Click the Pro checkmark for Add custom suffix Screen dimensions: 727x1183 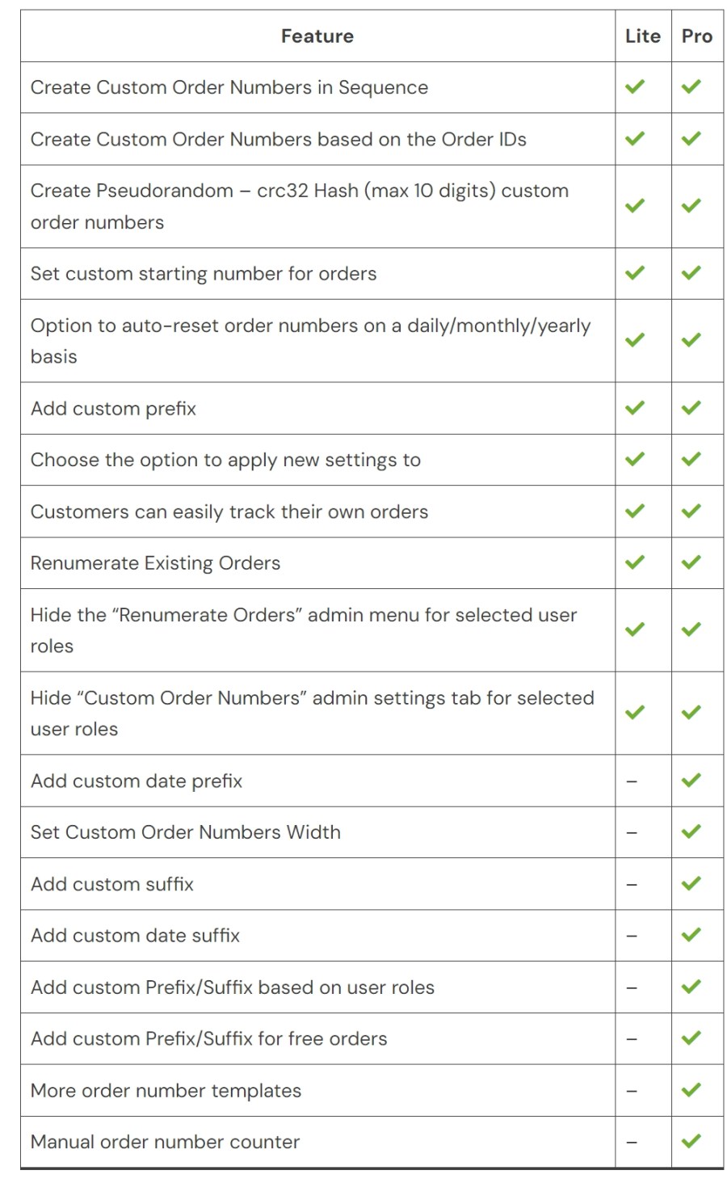coord(691,884)
